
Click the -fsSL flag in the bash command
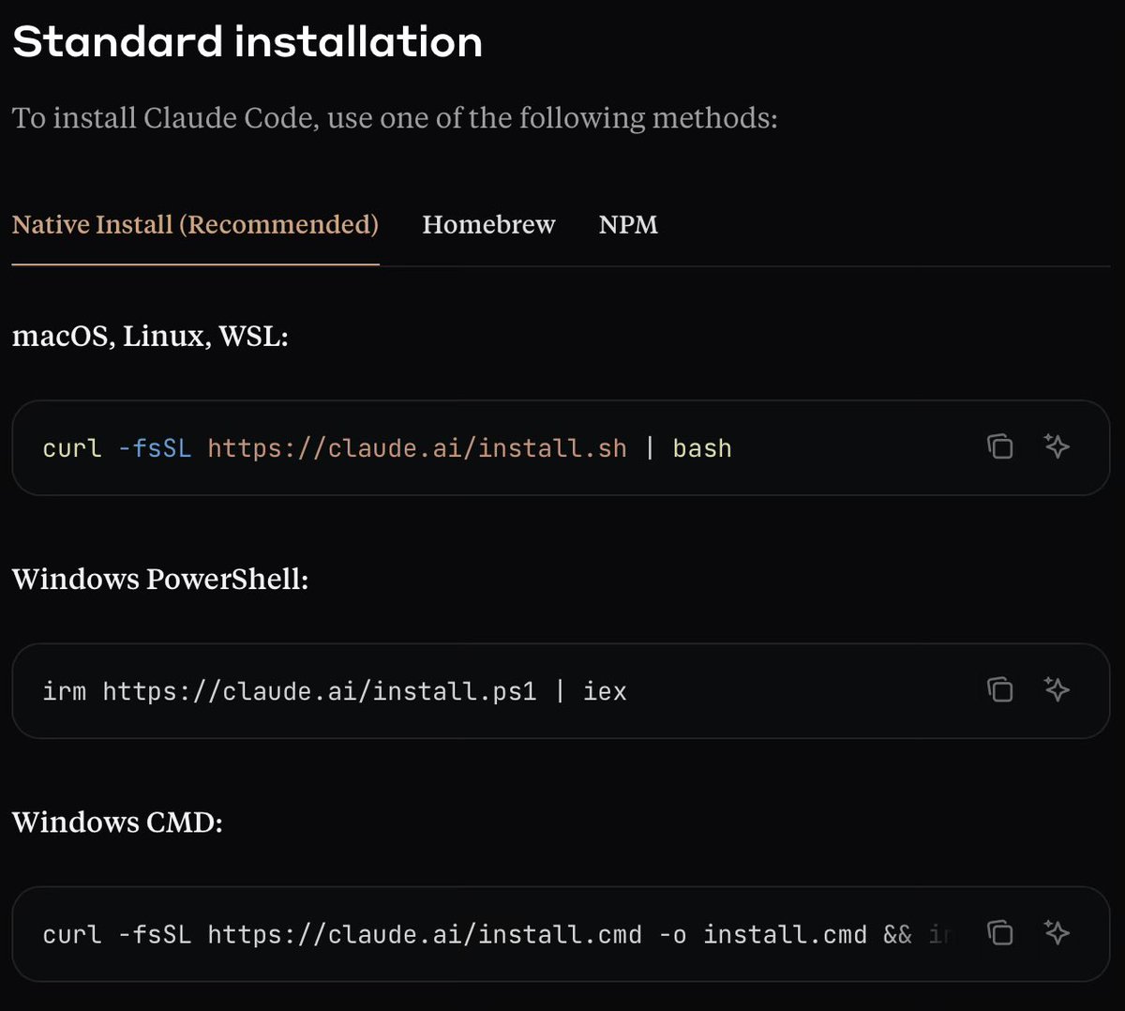click(x=155, y=448)
